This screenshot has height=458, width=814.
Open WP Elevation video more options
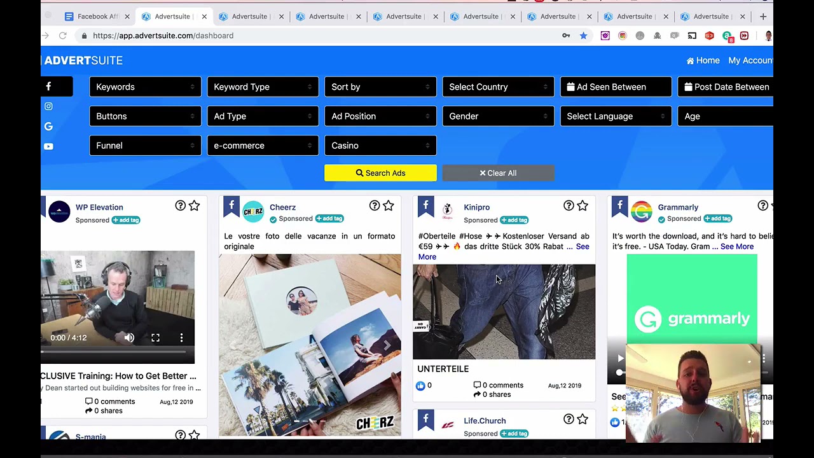(181, 338)
